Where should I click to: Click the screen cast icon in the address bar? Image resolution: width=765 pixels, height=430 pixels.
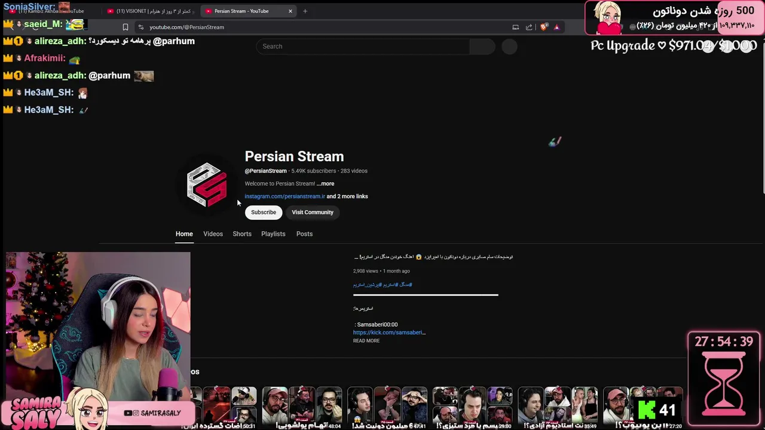pos(515,27)
